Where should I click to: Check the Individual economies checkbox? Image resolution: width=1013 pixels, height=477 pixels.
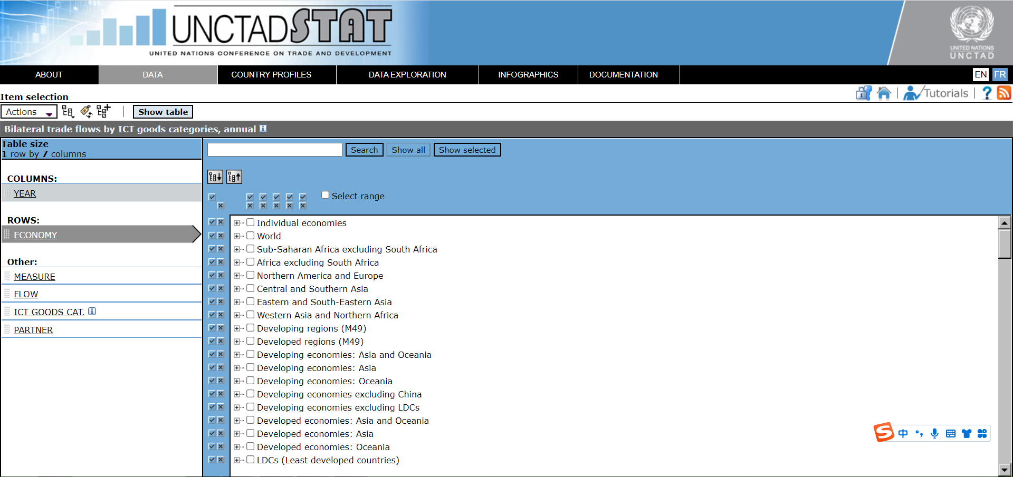251,222
